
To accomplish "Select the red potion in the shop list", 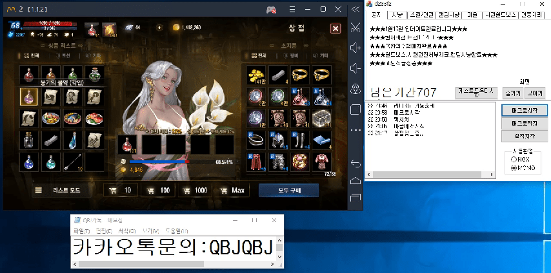I will click(29, 74).
